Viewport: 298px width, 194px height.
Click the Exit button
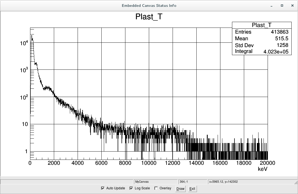pyautogui.click(x=192, y=189)
